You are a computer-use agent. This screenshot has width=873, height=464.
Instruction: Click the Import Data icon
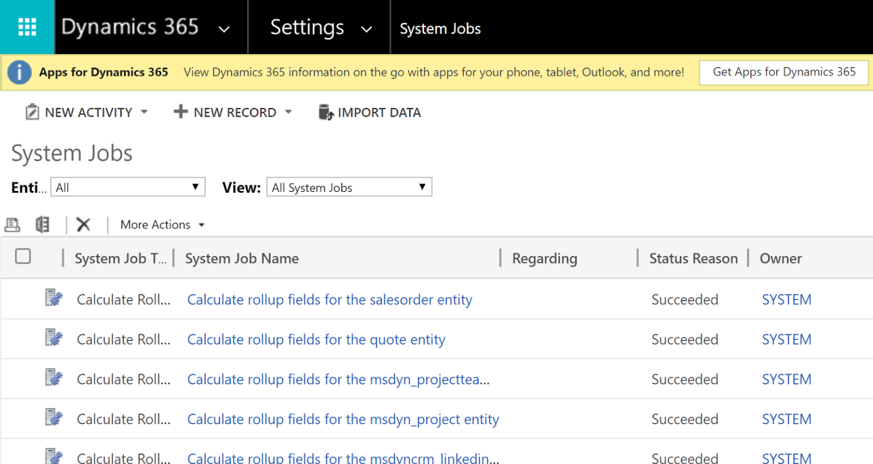point(326,112)
